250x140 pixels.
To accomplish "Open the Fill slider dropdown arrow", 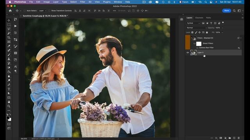I will (x=222, y=32).
